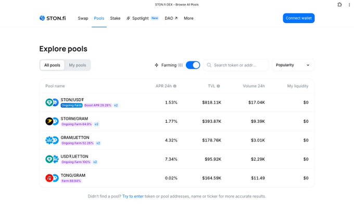Image resolution: width=354 pixels, height=221 pixels.
Task: Click the Ongoing Farm 52.26% badge
Action: [78, 143]
